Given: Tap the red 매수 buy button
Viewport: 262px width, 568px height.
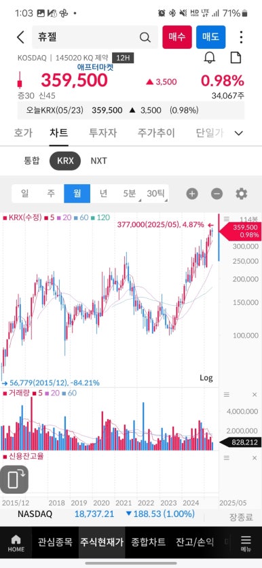Looking at the screenshot, I should pos(177,37).
